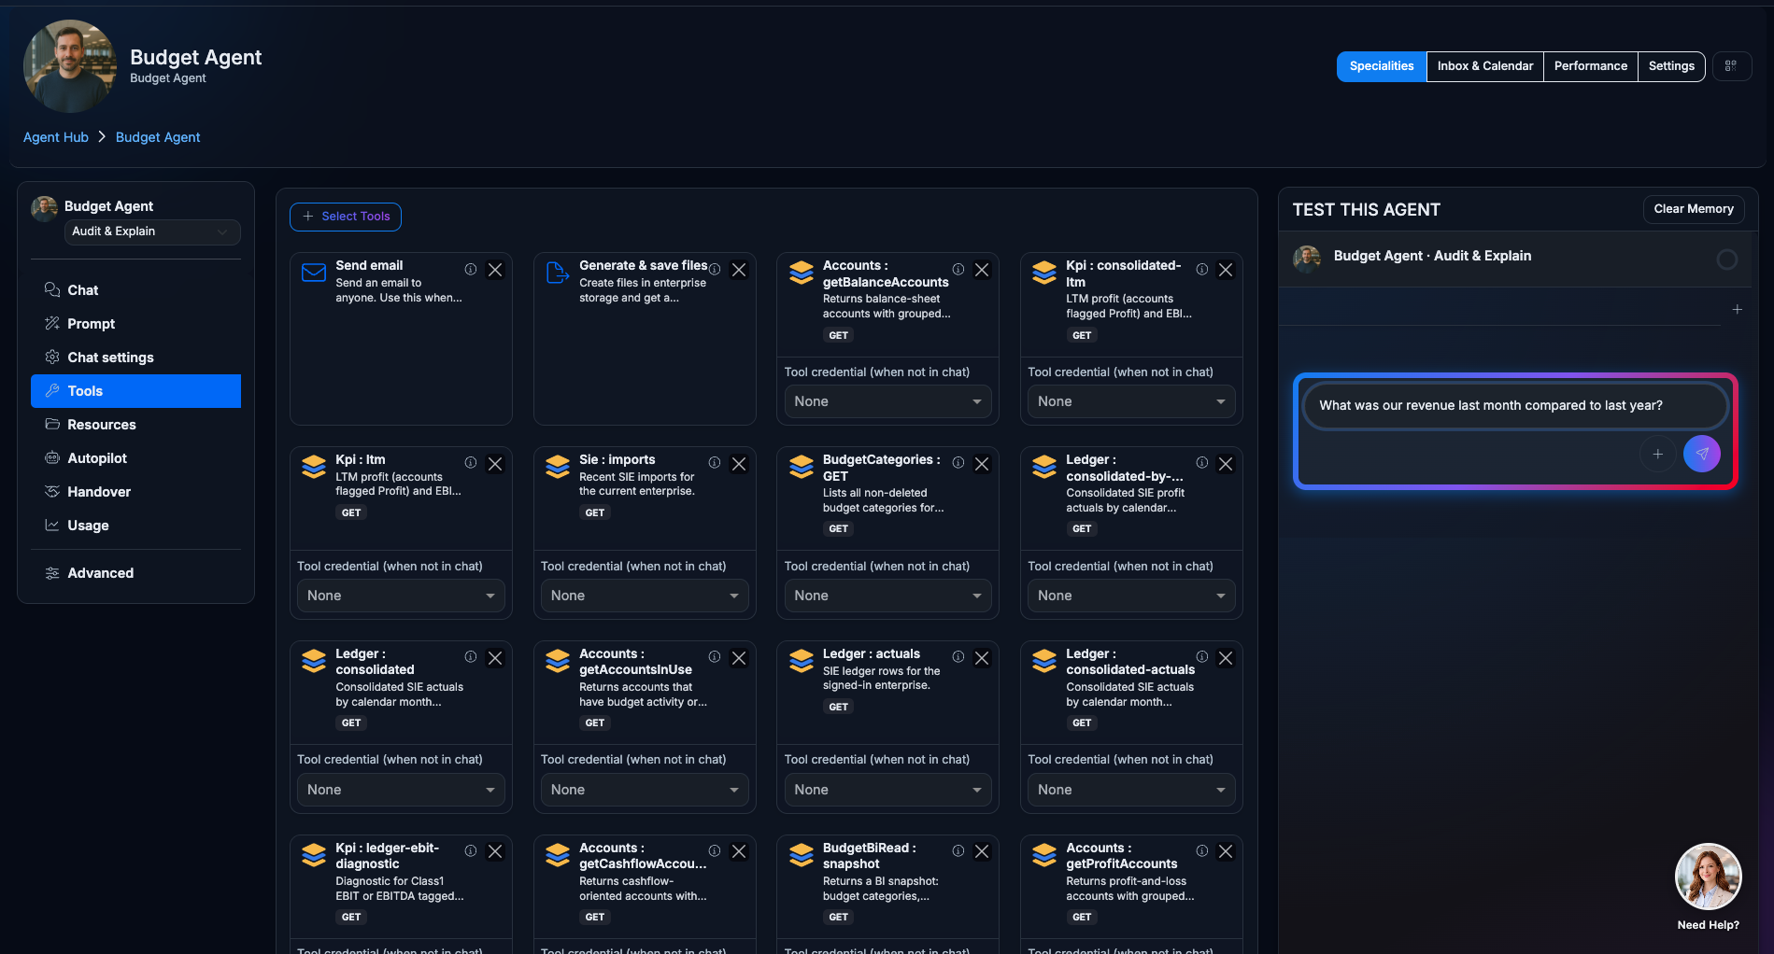Click the Ledger : consolidated stack icon

click(x=314, y=661)
